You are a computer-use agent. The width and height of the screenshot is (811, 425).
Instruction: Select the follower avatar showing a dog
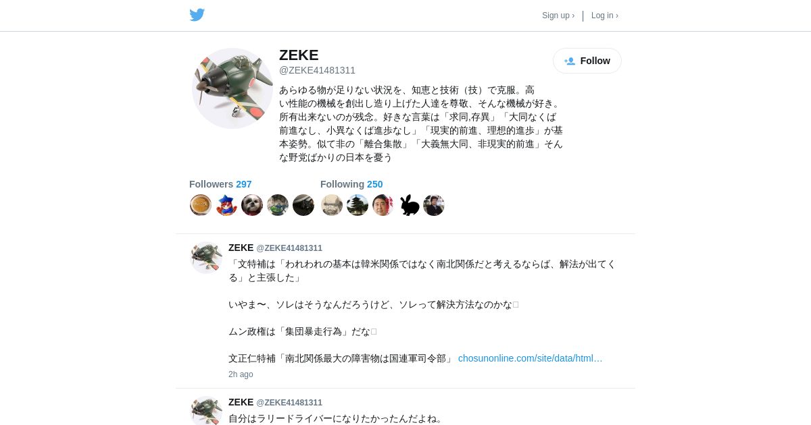click(x=252, y=205)
